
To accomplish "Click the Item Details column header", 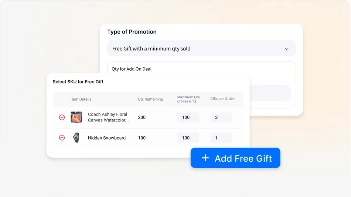I will click(x=81, y=99).
